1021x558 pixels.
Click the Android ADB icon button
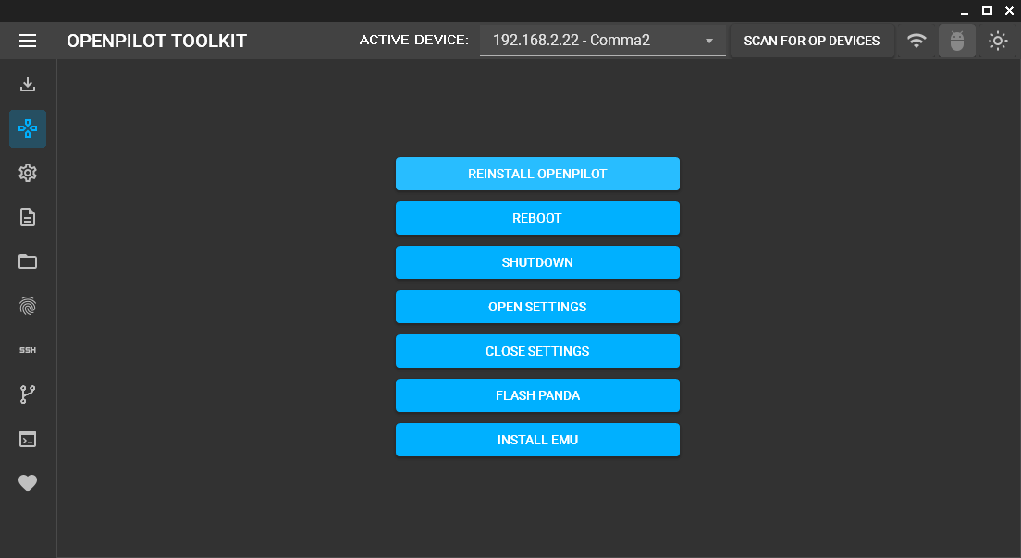(956, 41)
